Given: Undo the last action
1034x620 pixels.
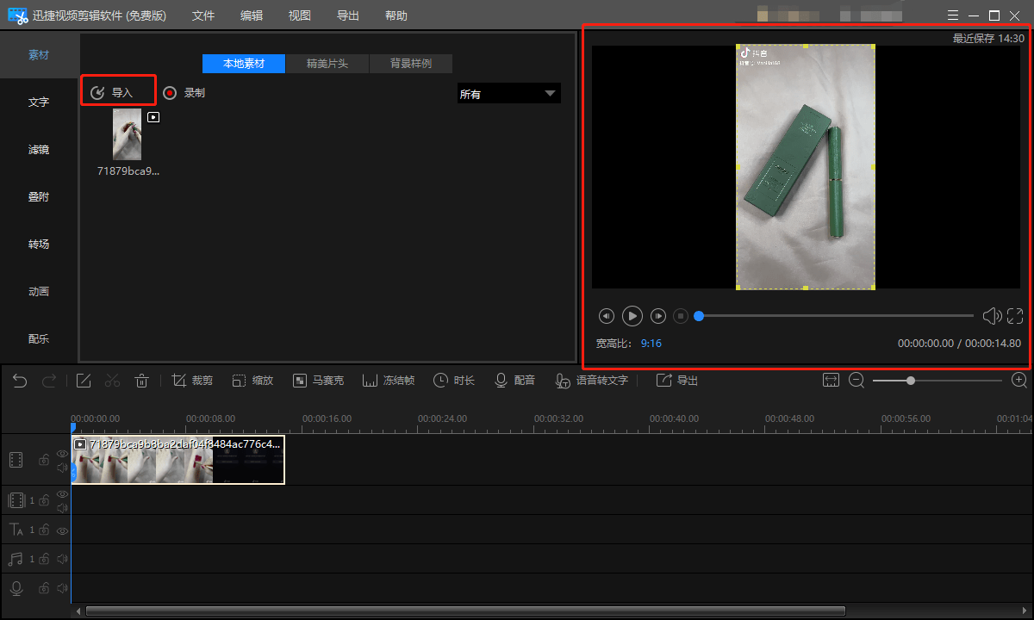Looking at the screenshot, I should (20, 381).
